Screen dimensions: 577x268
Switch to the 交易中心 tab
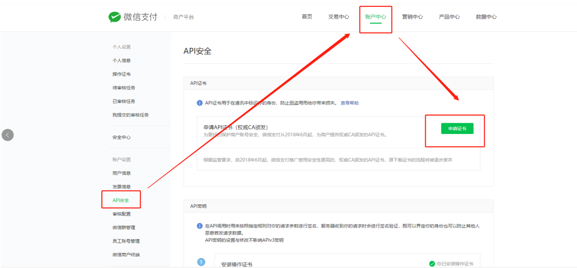point(339,17)
